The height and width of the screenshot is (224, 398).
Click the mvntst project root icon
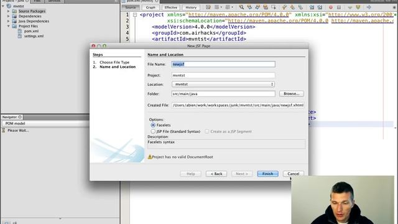coord(9,6)
